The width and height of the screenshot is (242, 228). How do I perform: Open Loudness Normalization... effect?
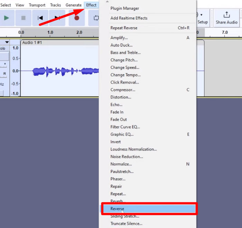tap(148, 149)
